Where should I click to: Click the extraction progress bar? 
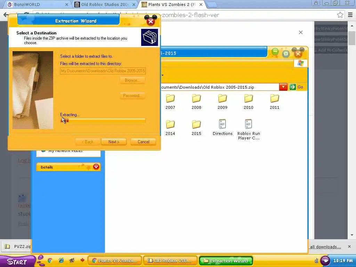coord(103,120)
